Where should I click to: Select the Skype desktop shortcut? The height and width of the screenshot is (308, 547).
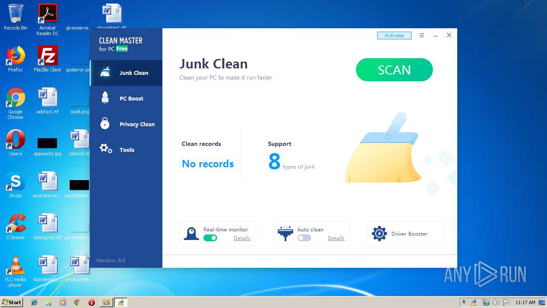pyautogui.click(x=15, y=185)
